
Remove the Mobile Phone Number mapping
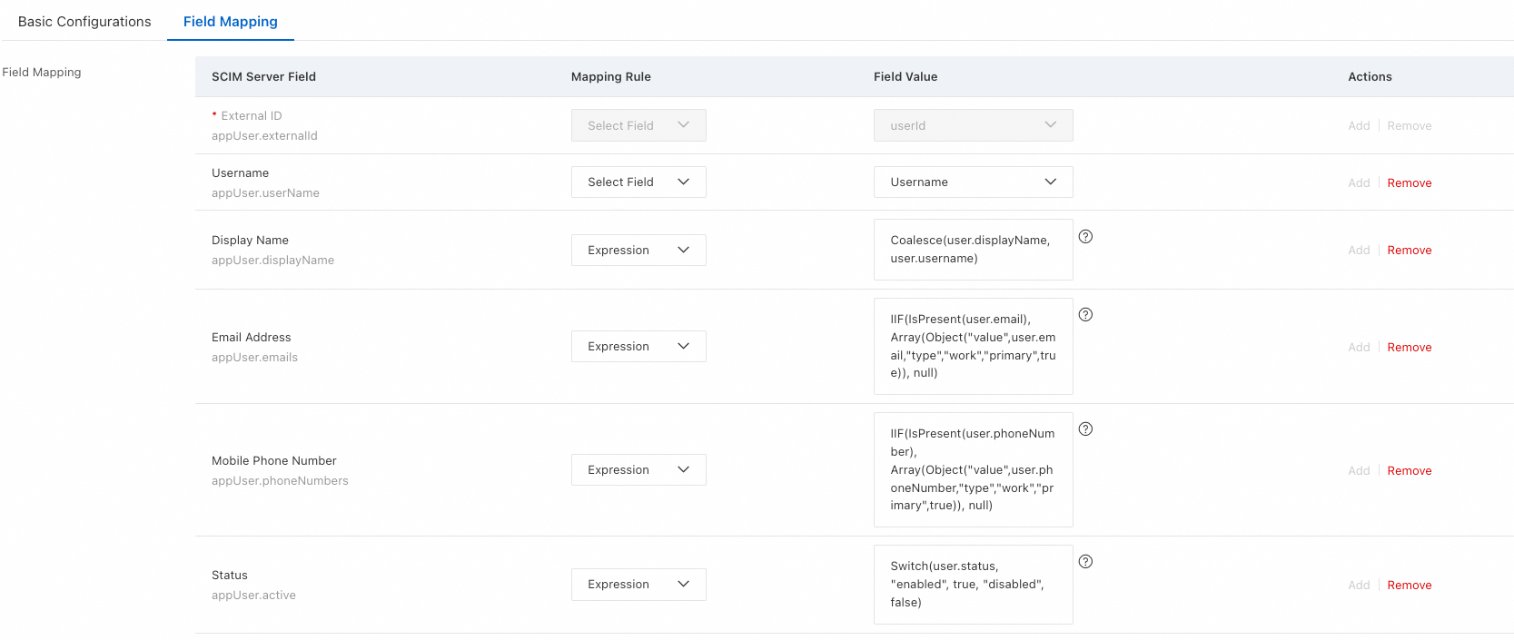click(1409, 471)
